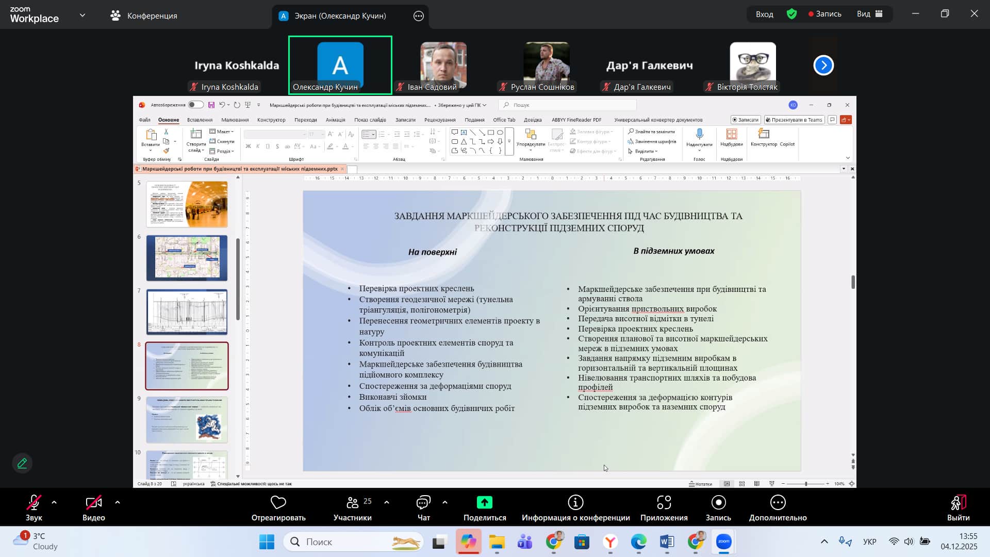Turn on camera with Видео button

click(x=93, y=503)
